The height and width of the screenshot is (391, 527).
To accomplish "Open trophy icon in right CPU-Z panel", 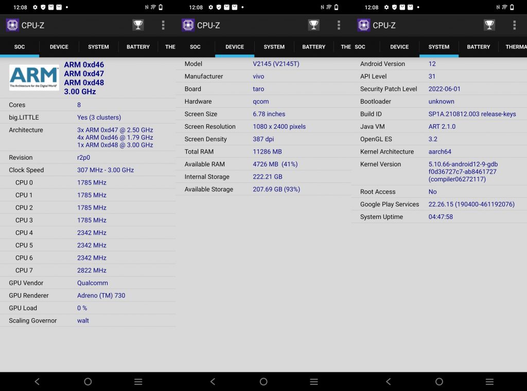I will 489,25.
